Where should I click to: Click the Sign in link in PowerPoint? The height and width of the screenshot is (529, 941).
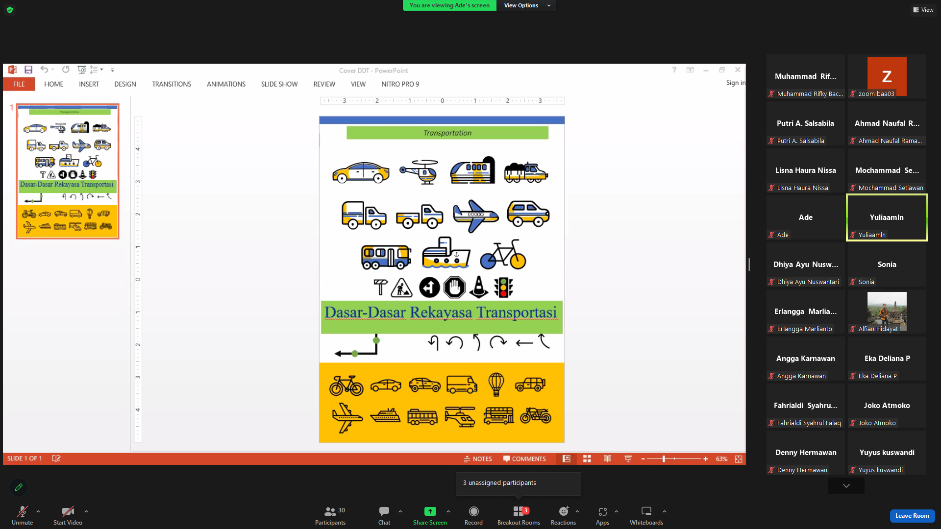(x=736, y=83)
